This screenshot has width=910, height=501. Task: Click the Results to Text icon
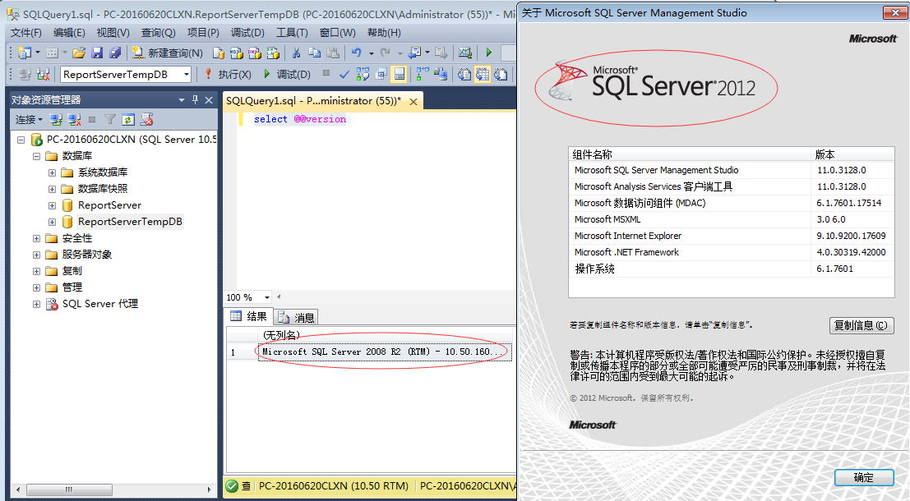click(464, 74)
